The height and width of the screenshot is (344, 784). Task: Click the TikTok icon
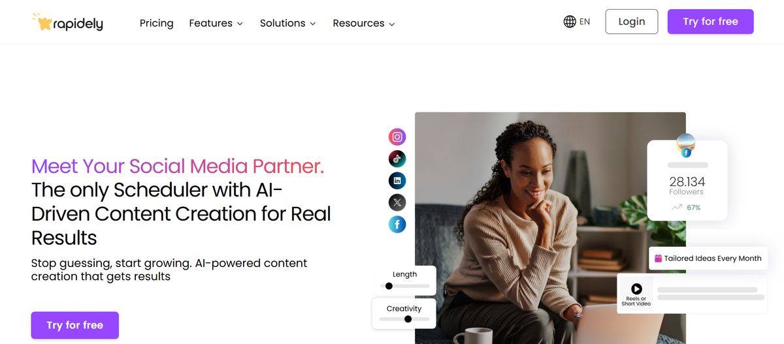click(x=397, y=159)
